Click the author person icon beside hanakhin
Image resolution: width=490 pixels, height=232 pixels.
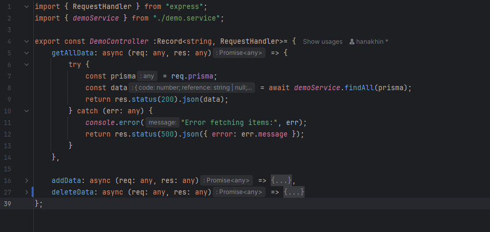point(352,42)
